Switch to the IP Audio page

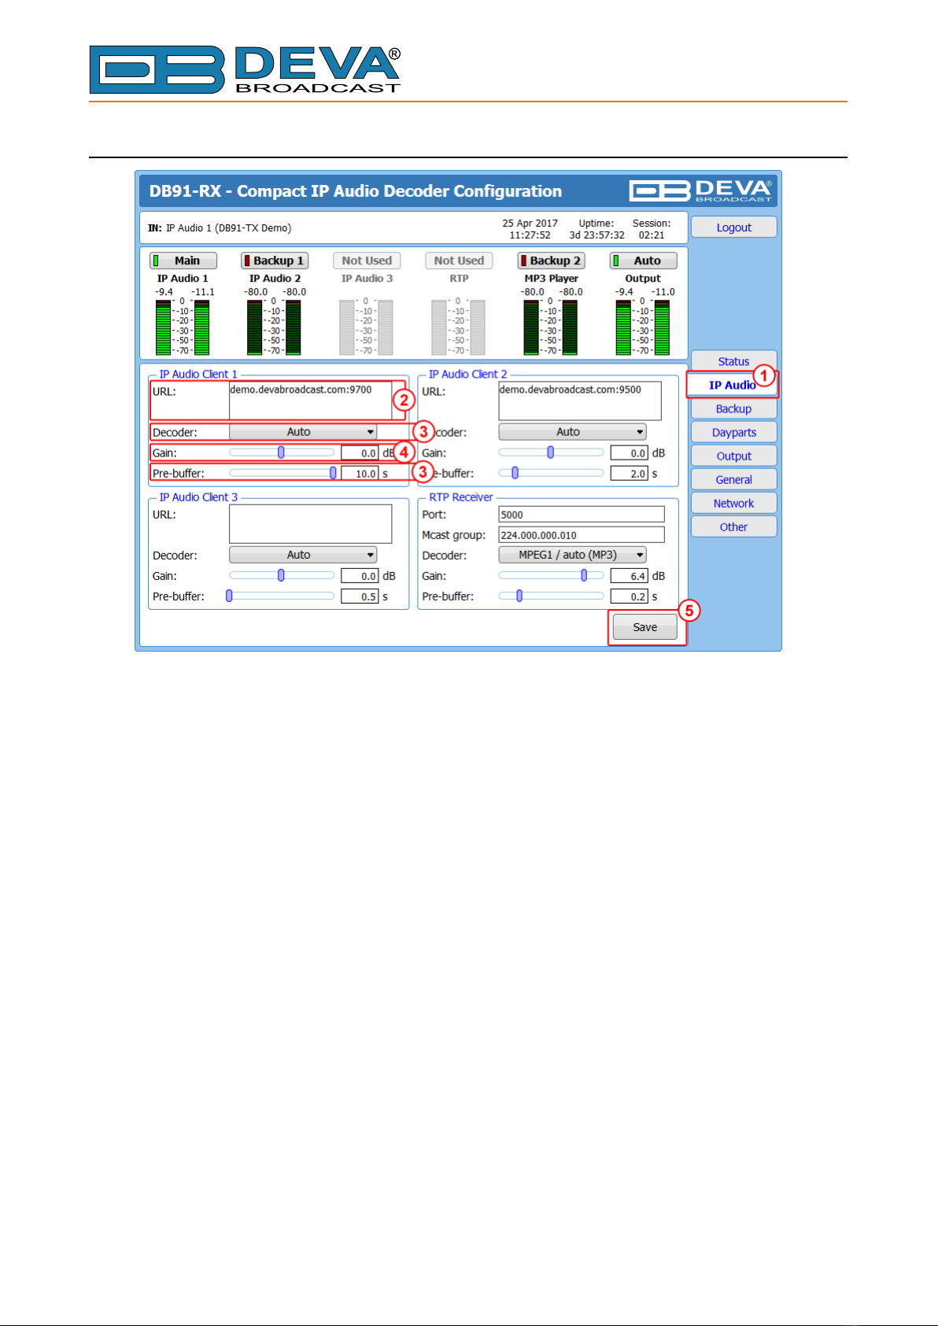coord(732,385)
